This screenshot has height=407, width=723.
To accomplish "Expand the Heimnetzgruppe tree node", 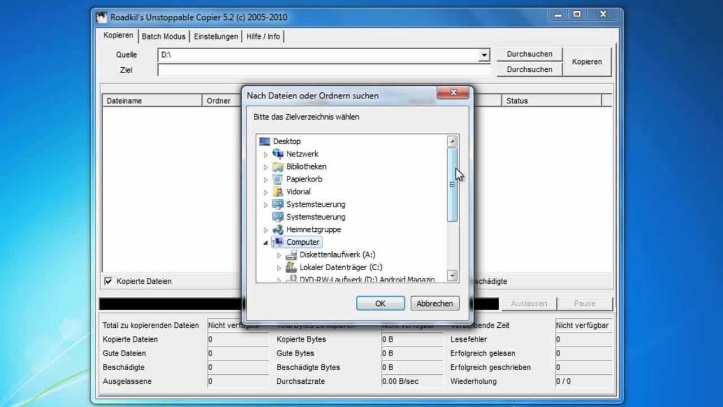I will pyautogui.click(x=265, y=230).
